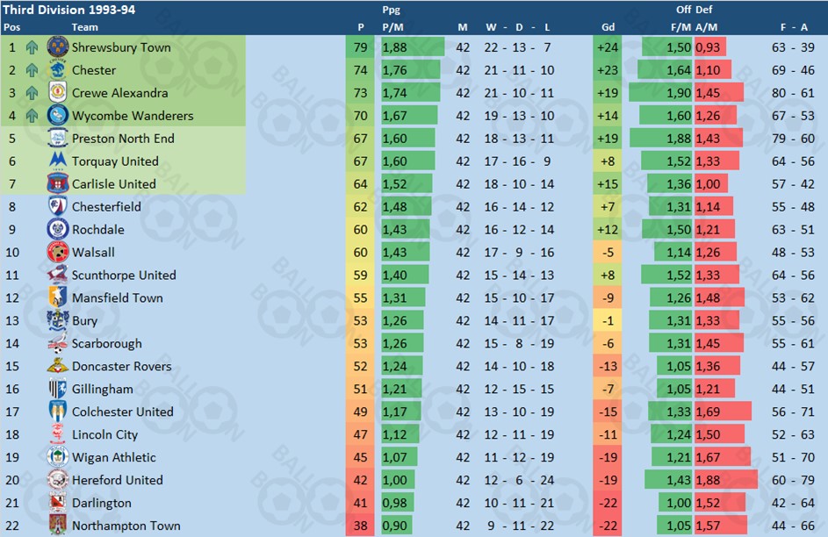Select the Pos column header

tap(12, 27)
